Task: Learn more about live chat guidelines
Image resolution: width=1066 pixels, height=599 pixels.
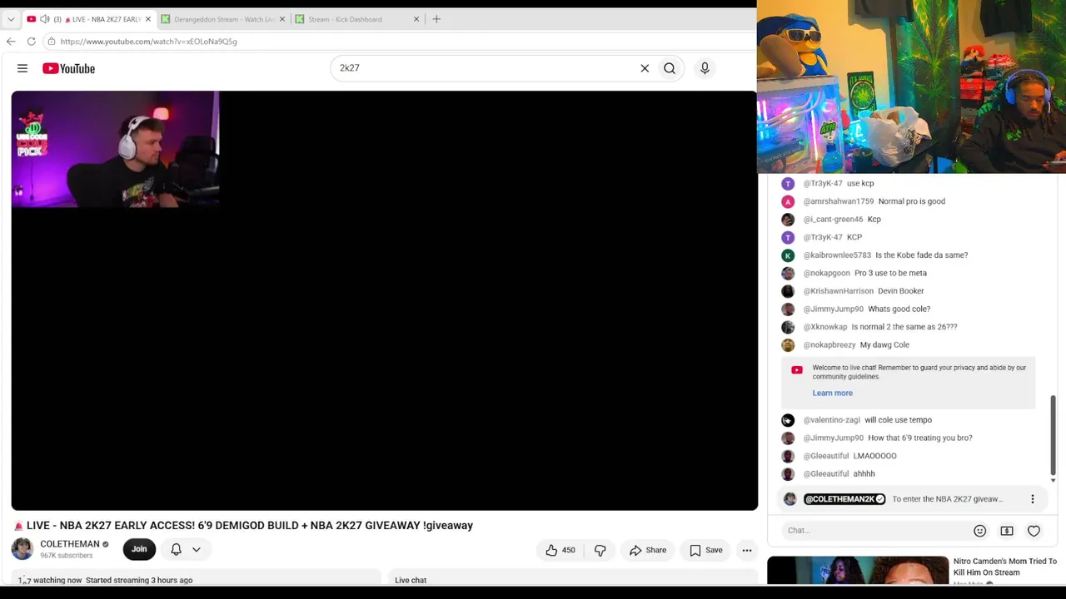Action: 833,393
